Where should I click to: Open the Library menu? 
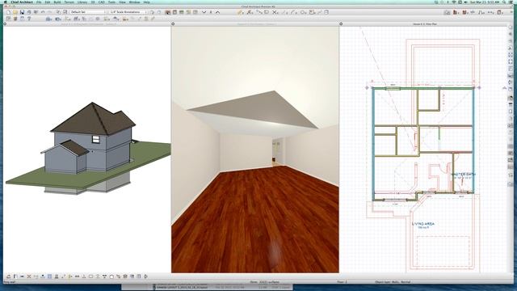[x=82, y=2]
